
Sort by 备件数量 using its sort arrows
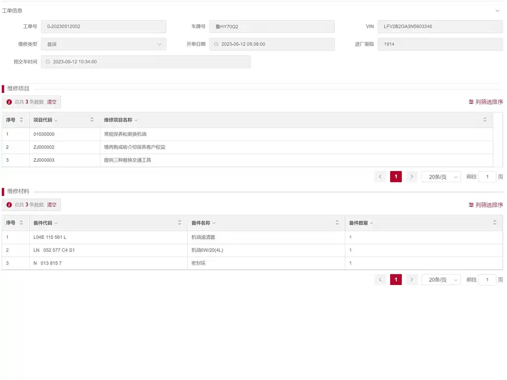click(495, 223)
